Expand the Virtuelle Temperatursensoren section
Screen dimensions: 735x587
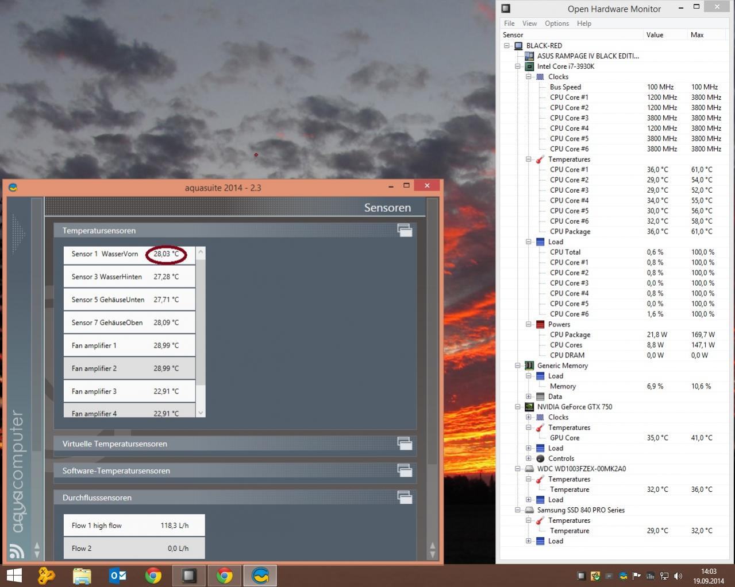pyautogui.click(x=235, y=444)
